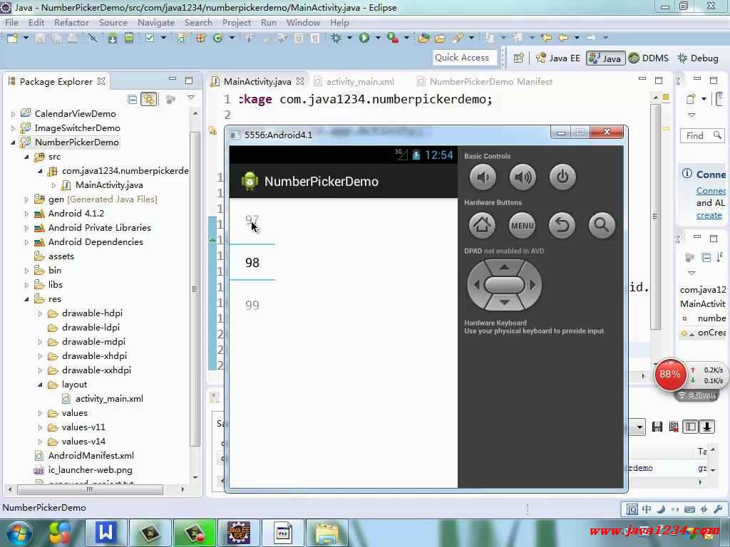
Task: Click Package Explorer horizontal scrollbar
Action: pyautogui.click(x=91, y=489)
